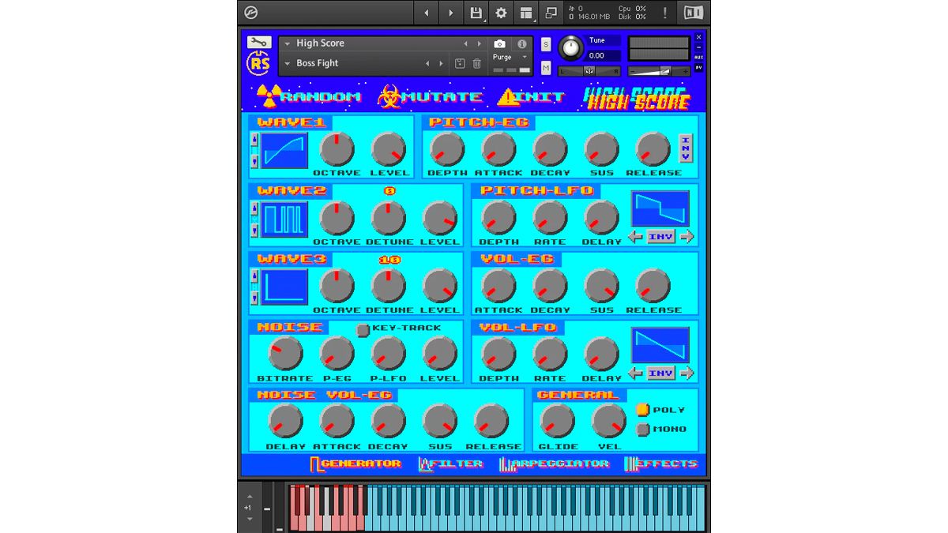Select previous VOL-LFO waveform with left arrow
The width and height of the screenshot is (948, 533).
pyautogui.click(x=635, y=373)
